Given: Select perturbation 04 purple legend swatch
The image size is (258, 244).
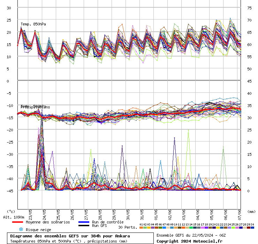Looking at the screenshot, I should pyautogui.click(x=153, y=228).
